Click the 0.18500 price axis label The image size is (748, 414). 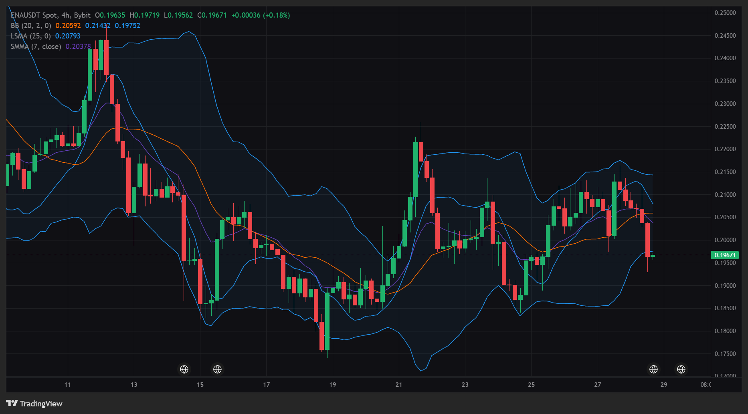(x=725, y=308)
